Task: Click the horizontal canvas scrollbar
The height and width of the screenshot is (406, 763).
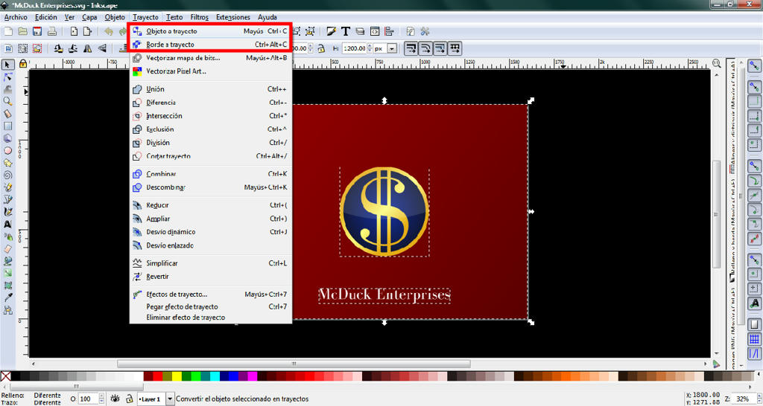Action: (x=294, y=364)
